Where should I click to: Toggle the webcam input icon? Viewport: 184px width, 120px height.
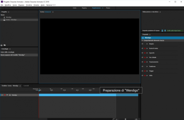(162, 30)
